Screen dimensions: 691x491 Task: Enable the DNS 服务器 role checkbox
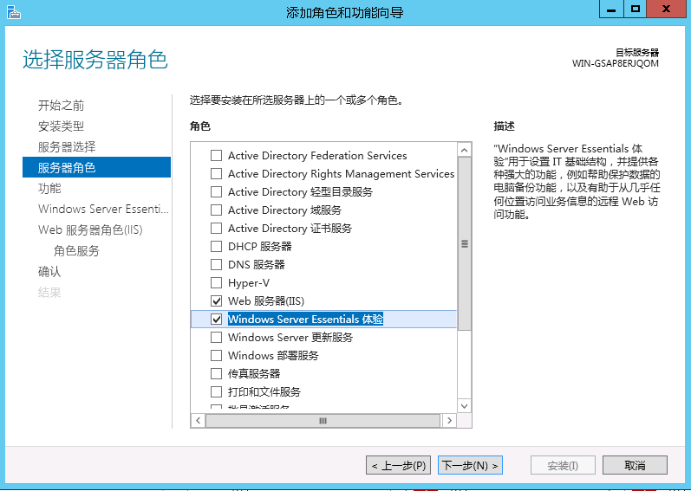tap(216, 265)
